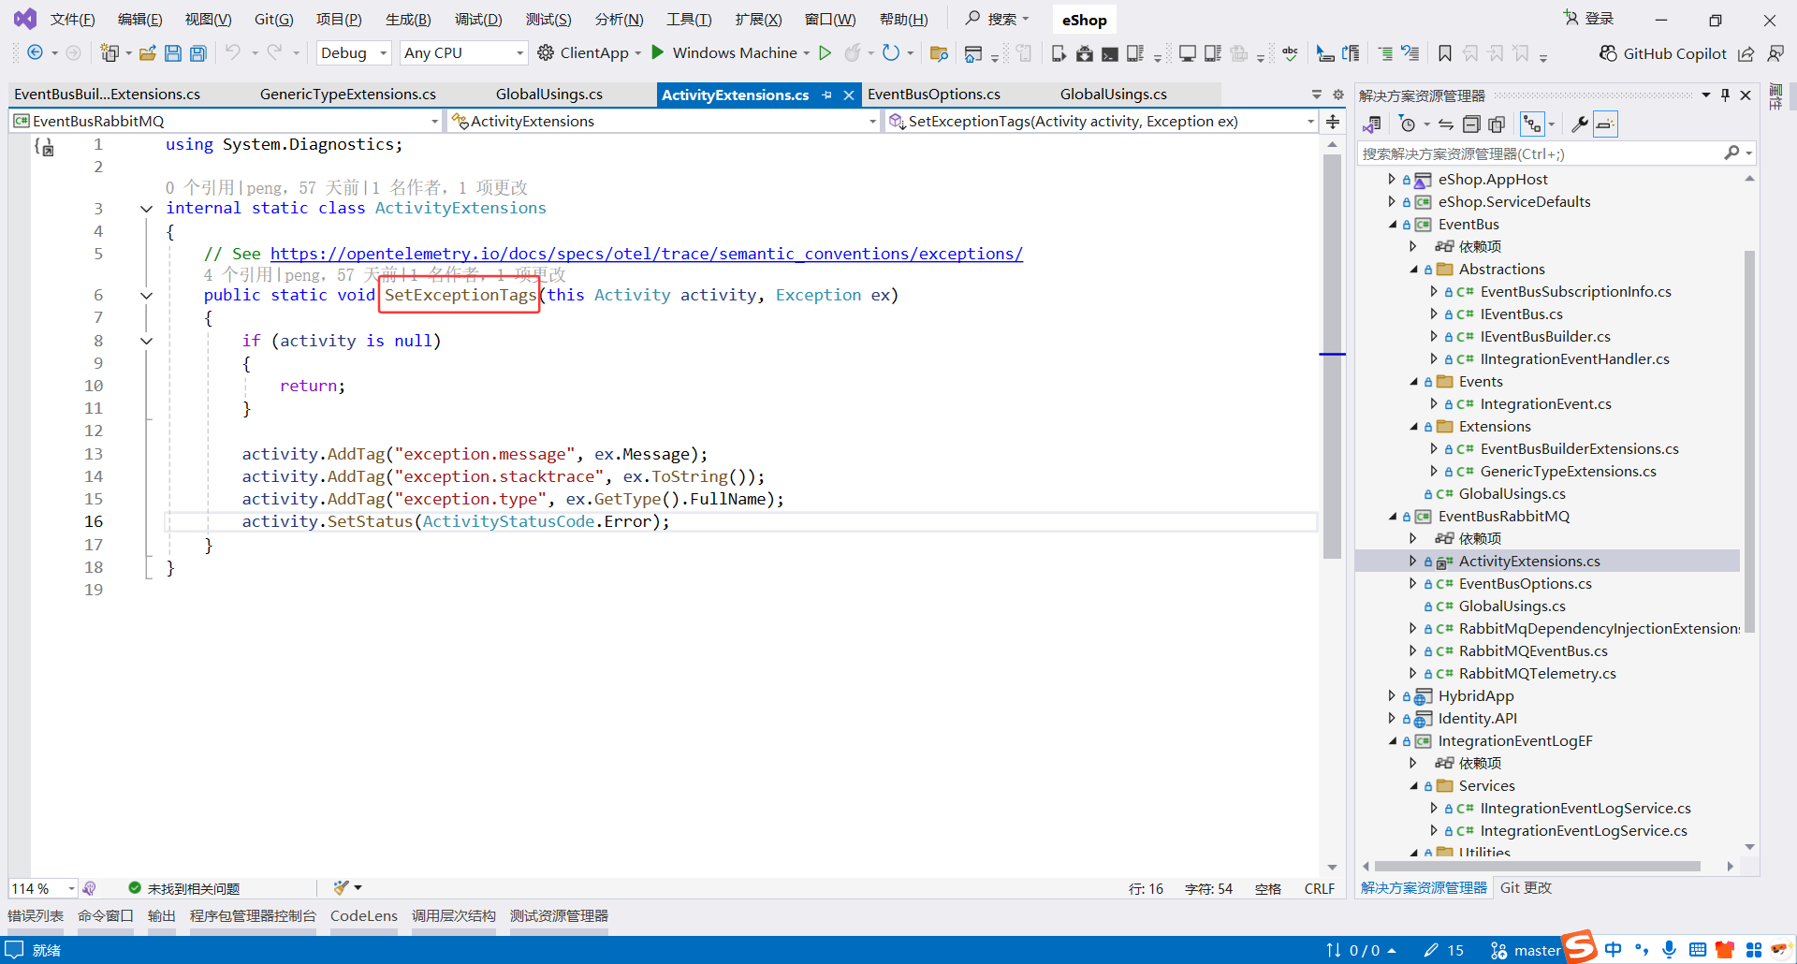This screenshot has width=1797, height=964.
Task: Select RabbitMQEventBus.cs in Solution Explorer
Action: click(1533, 651)
